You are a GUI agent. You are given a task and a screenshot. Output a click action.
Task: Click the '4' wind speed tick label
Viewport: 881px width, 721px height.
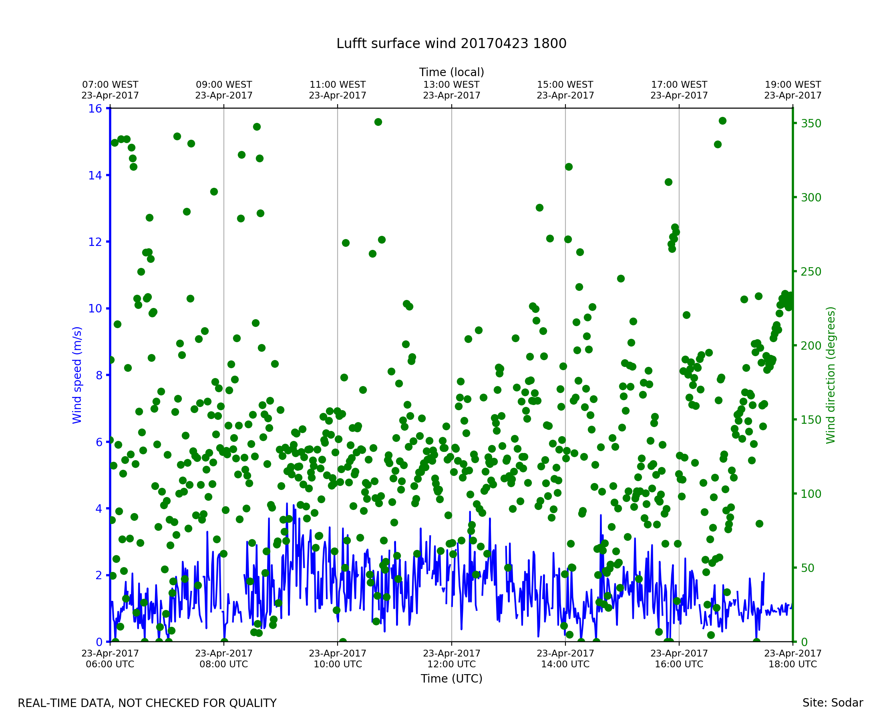coord(99,509)
